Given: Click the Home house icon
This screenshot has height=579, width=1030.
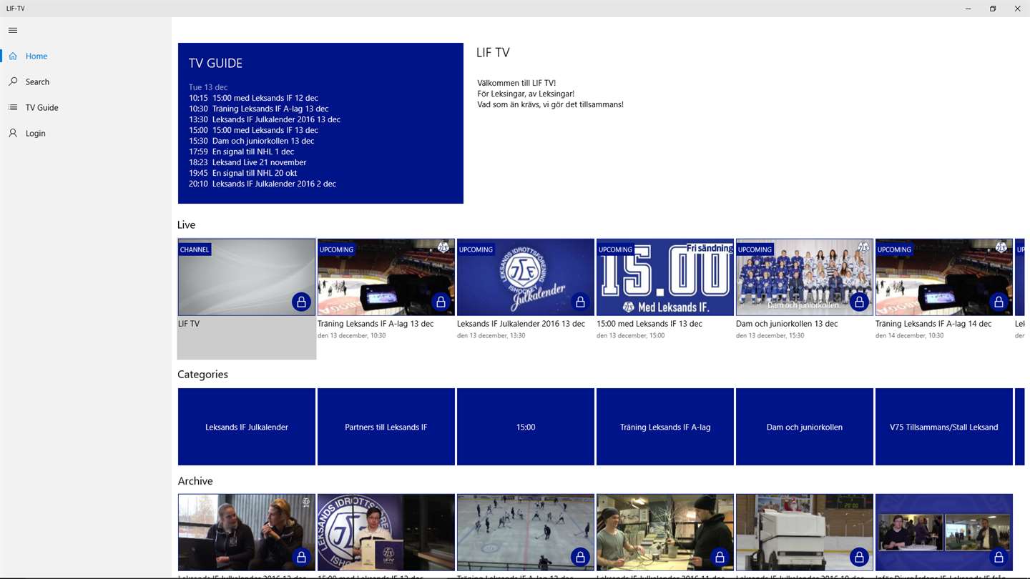Looking at the screenshot, I should click(x=13, y=56).
